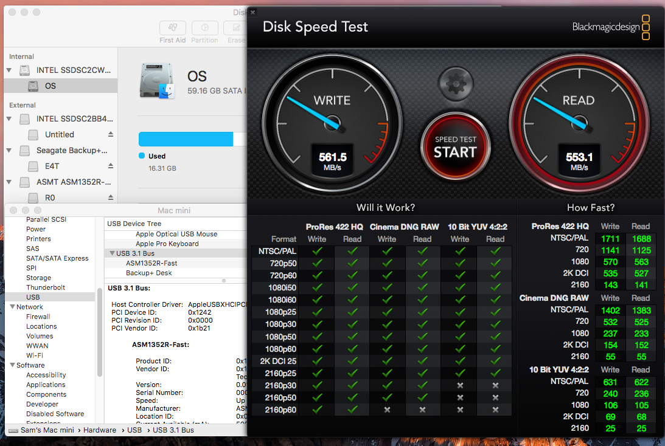The width and height of the screenshot is (665, 446).
Task: Collapse the ASMT ASM1352R disk entry
Action: pos(9,182)
